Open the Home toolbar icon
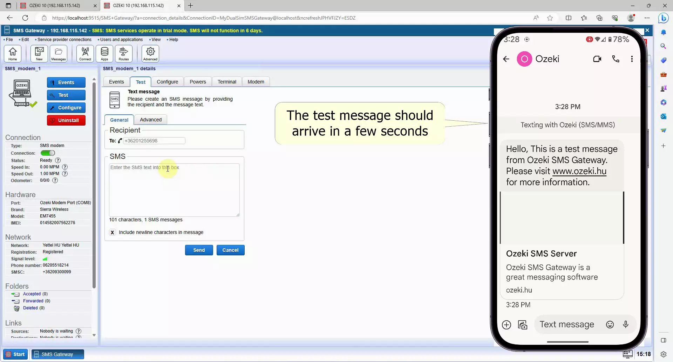 [13, 54]
